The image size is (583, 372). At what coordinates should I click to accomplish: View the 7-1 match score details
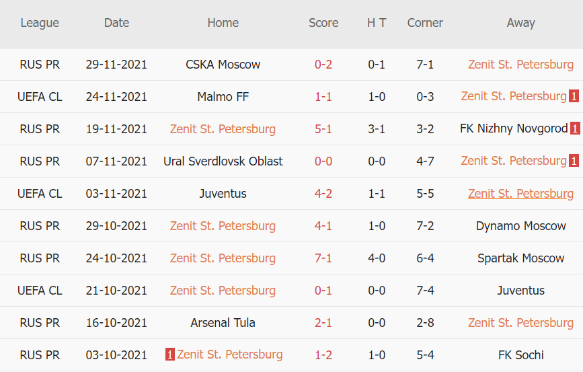coord(323,258)
